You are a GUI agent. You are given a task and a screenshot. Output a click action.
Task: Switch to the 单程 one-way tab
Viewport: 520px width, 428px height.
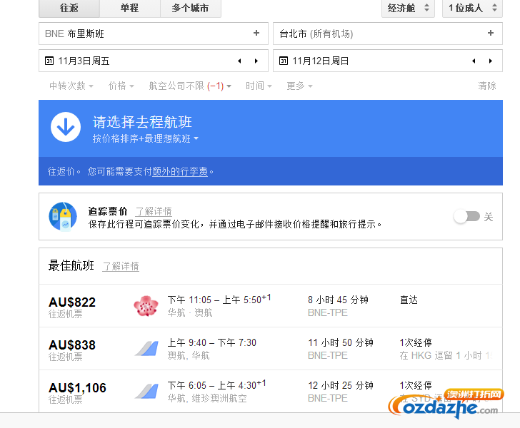130,8
